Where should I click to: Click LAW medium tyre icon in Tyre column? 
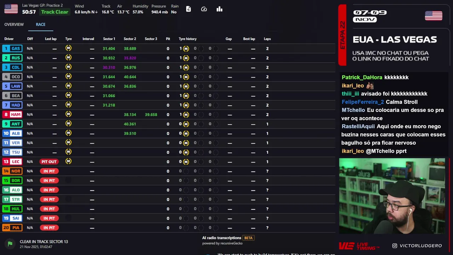point(68,86)
